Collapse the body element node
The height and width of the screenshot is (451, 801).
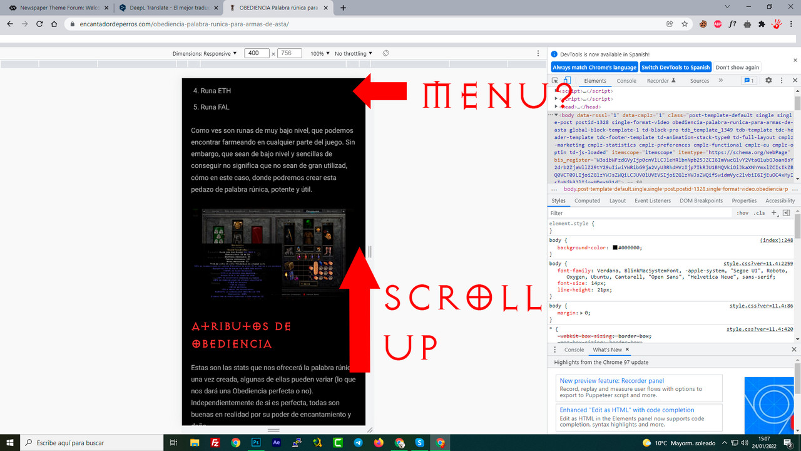(x=556, y=115)
